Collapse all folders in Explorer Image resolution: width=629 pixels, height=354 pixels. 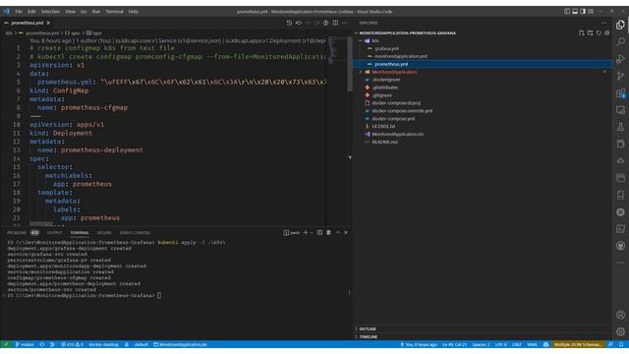pyautogui.click(x=607, y=32)
